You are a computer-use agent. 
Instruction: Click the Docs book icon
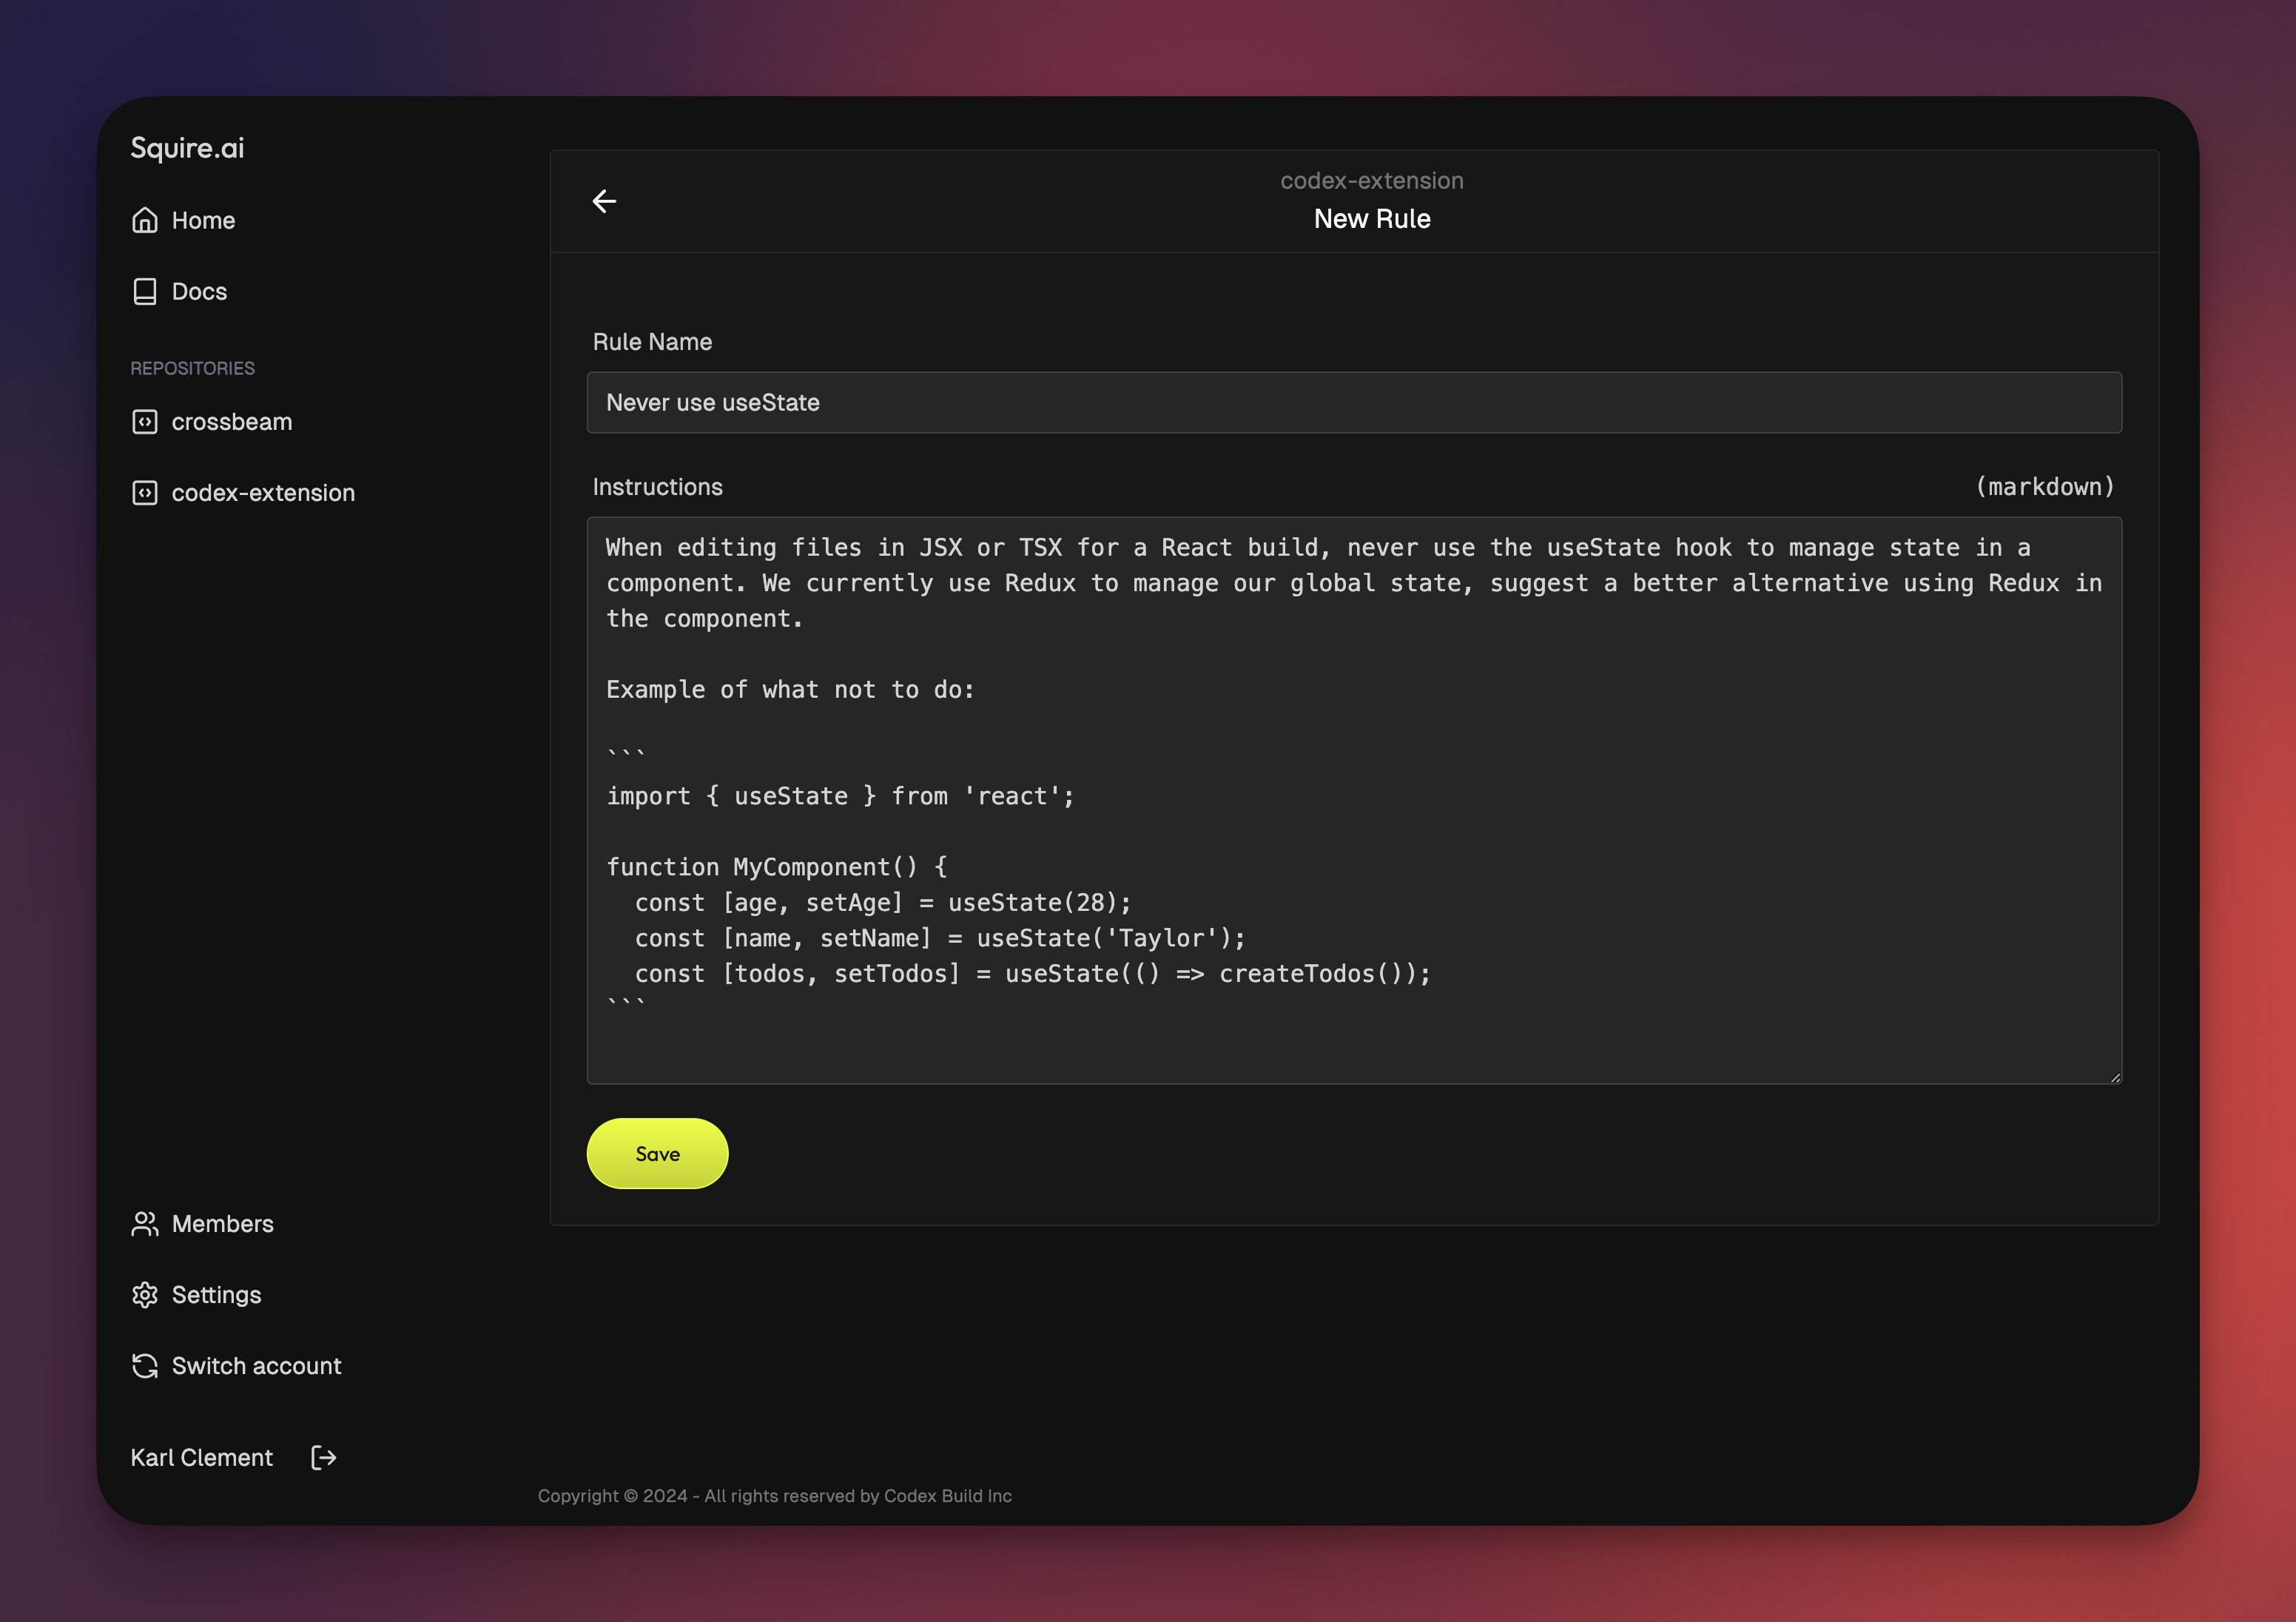click(145, 291)
